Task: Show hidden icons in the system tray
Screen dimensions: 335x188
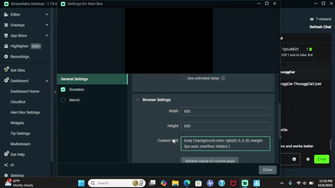Action: (282, 183)
